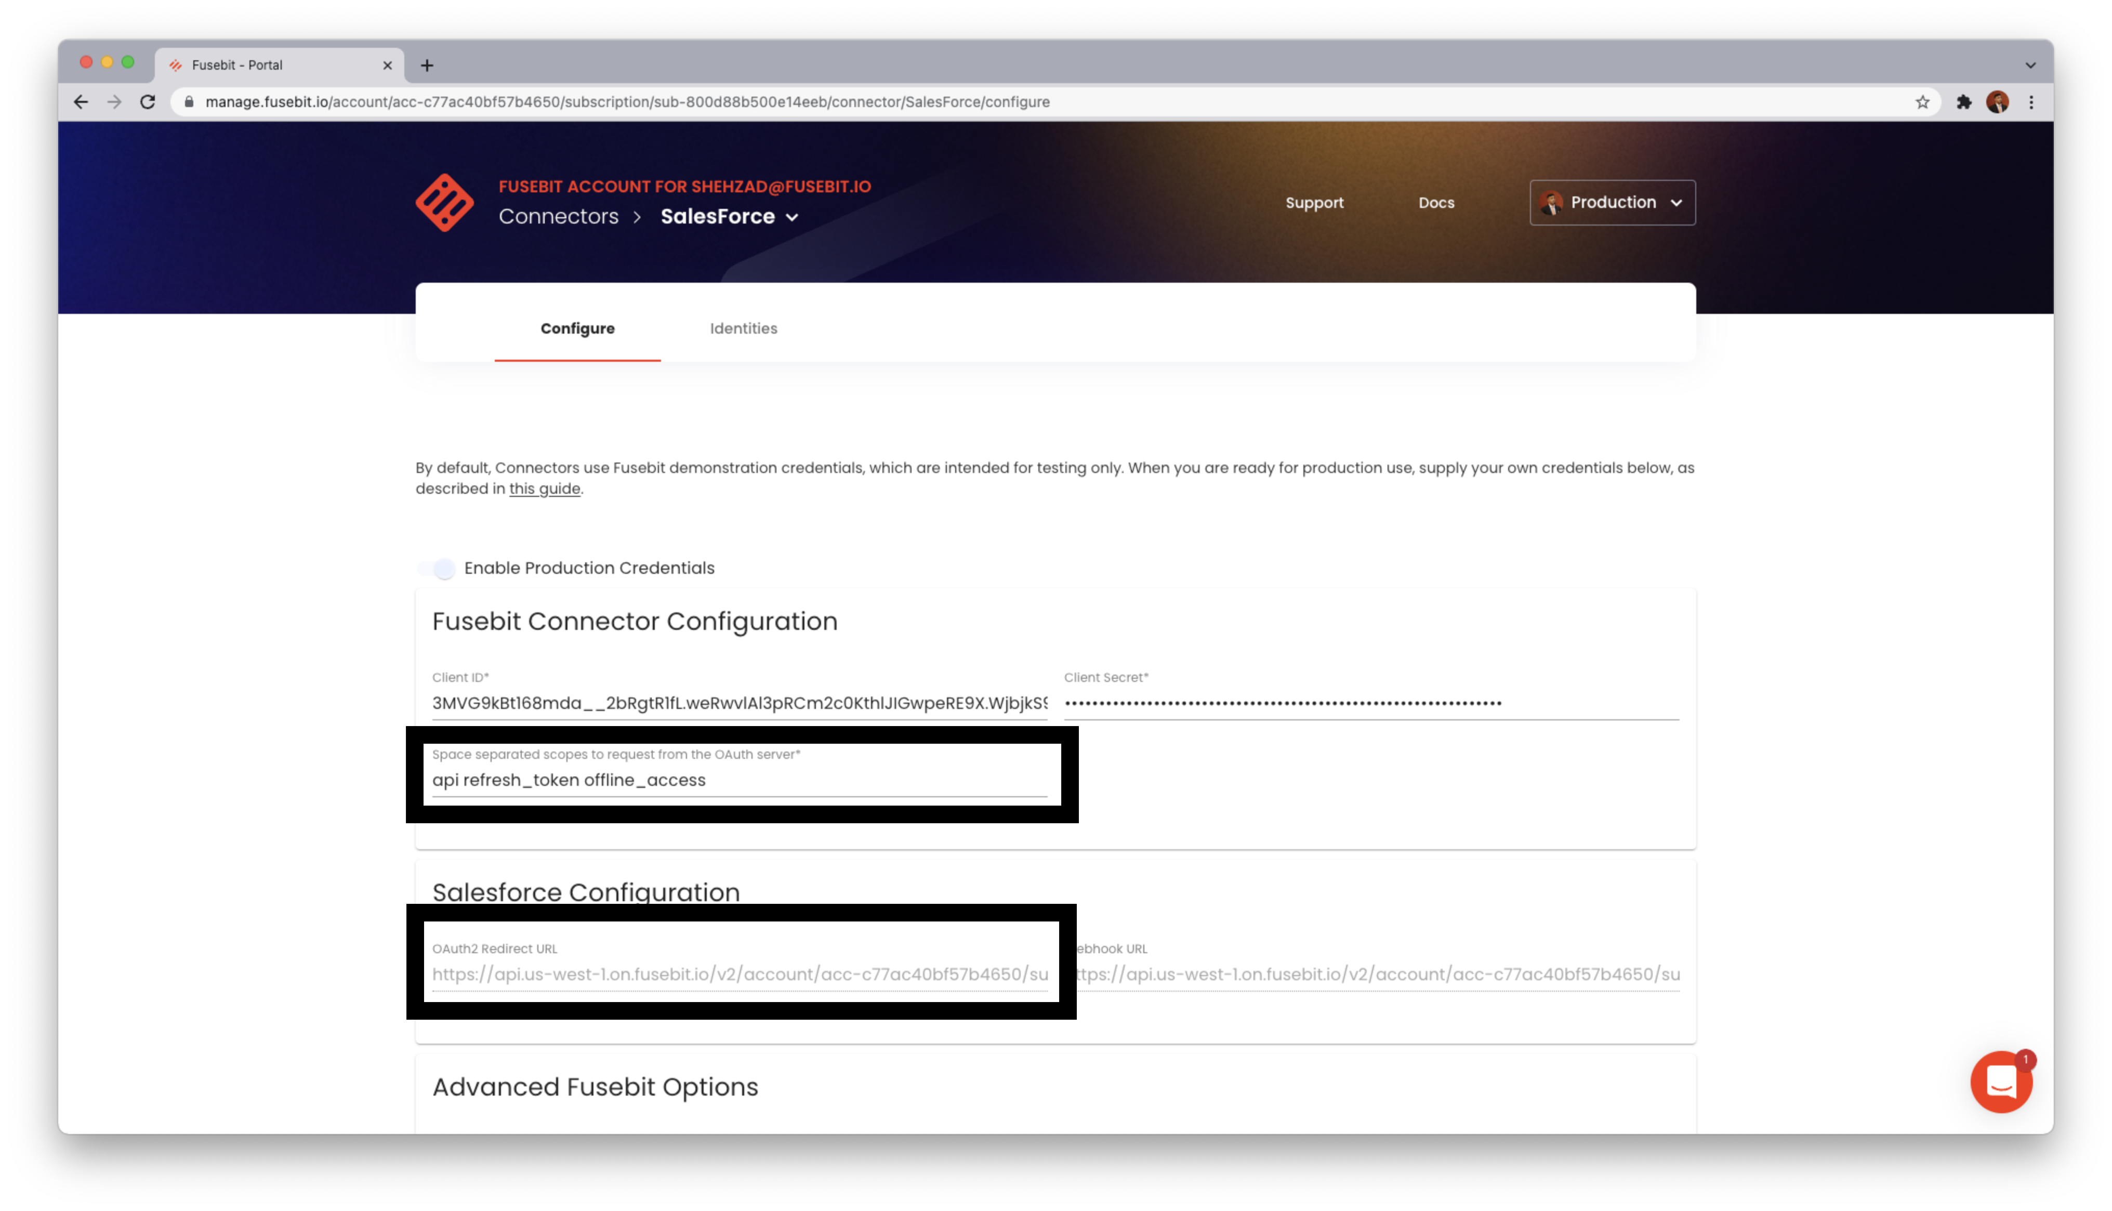This screenshot has height=1211, width=2112.
Task: Click into the Client ID field
Action: click(x=738, y=704)
